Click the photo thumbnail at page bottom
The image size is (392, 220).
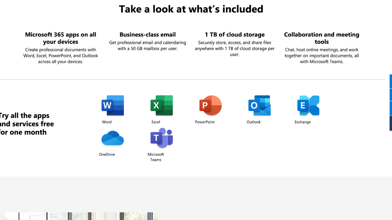tap(80, 216)
